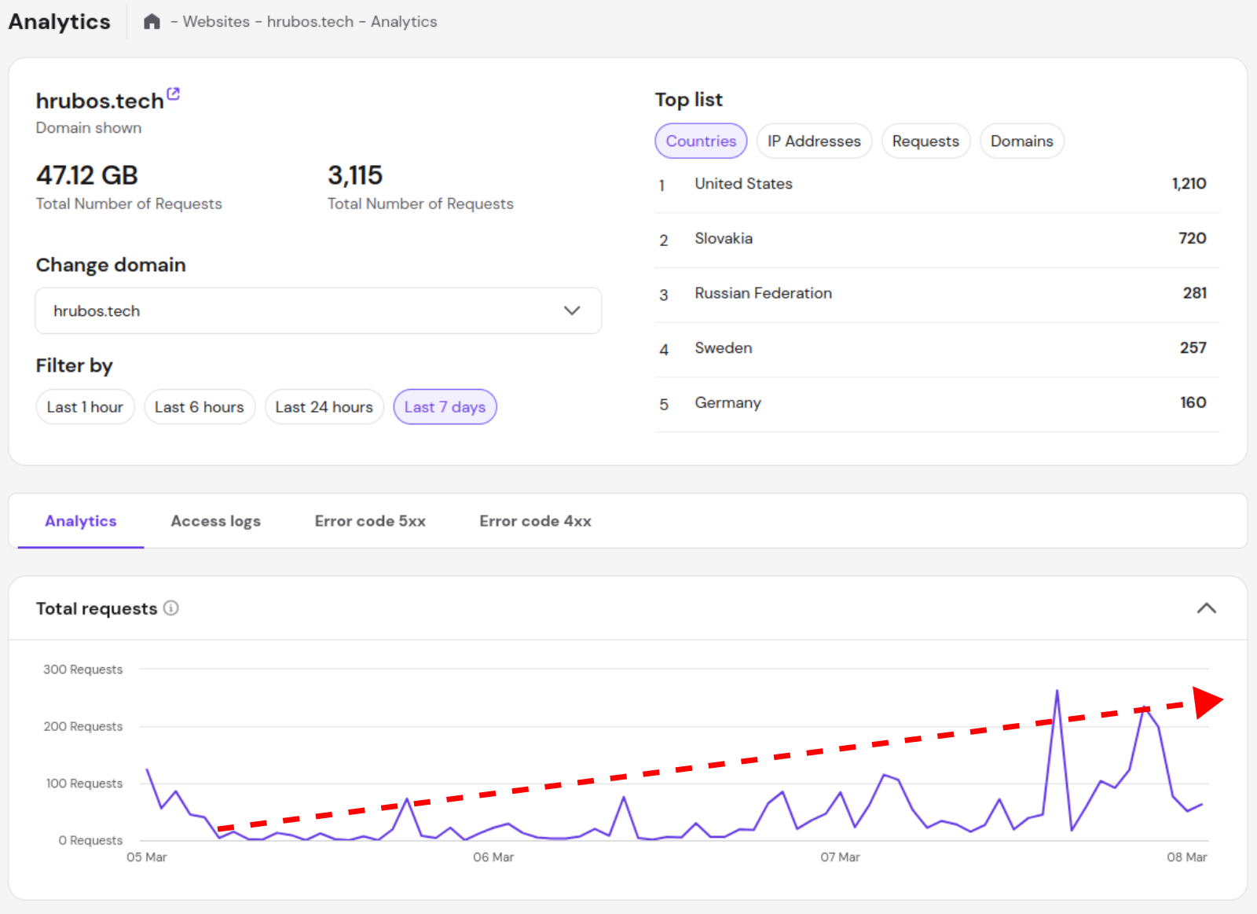Viewport: 1257px width, 914px height.
Task: Open hrubos.tech external link icon
Action: click(x=174, y=94)
